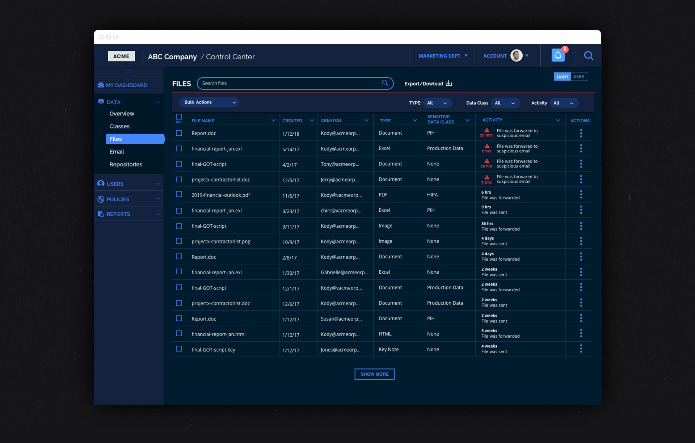
Task: Open the notifications bell icon
Action: click(x=558, y=55)
